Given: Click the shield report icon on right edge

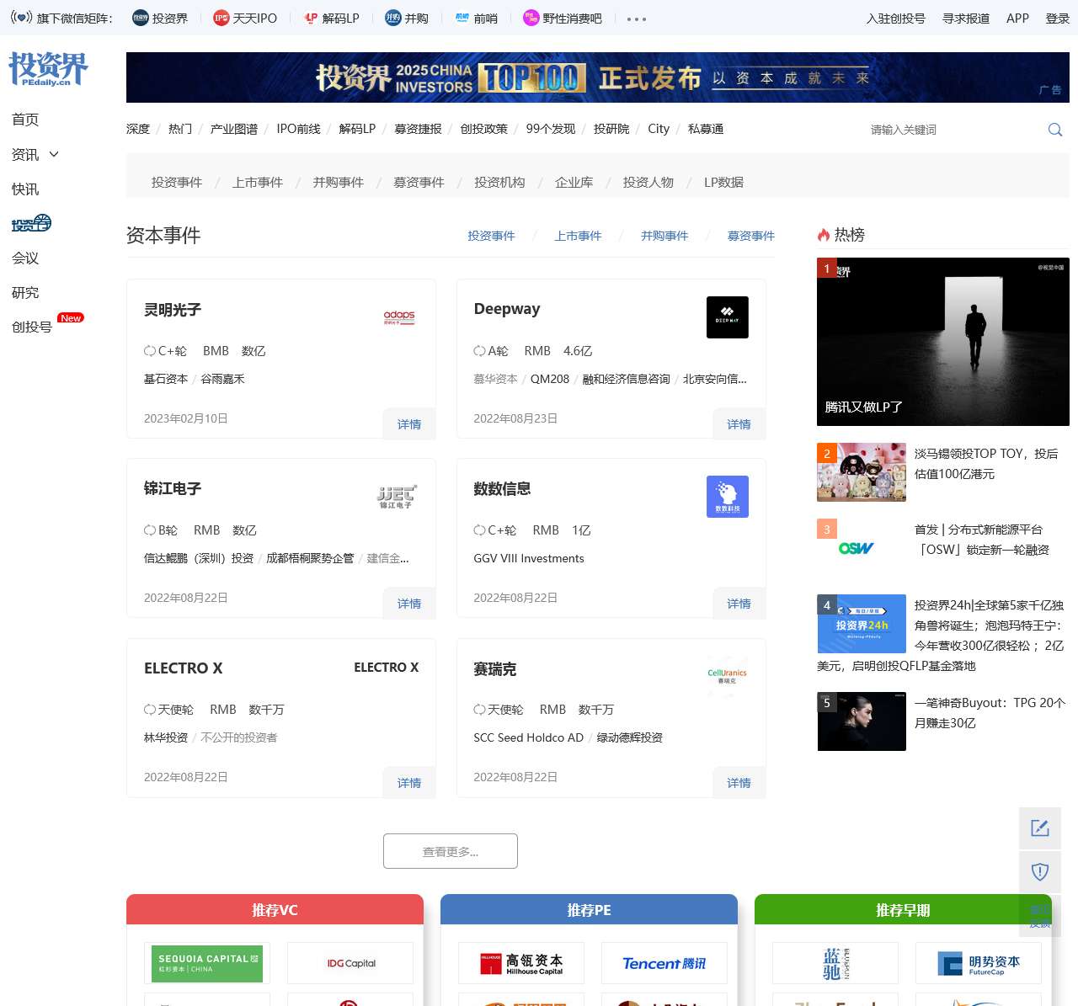Looking at the screenshot, I should click(1040, 872).
